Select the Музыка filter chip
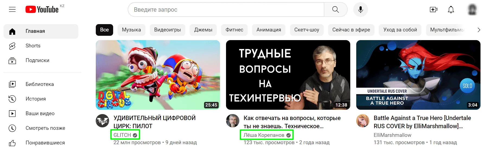 [131, 30]
